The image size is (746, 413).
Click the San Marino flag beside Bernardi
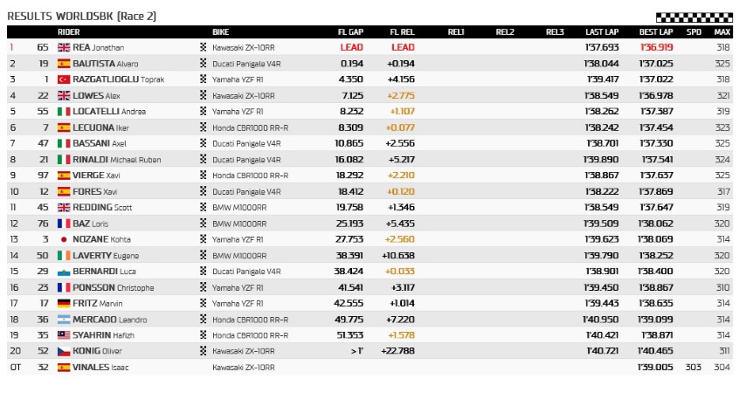(63, 272)
